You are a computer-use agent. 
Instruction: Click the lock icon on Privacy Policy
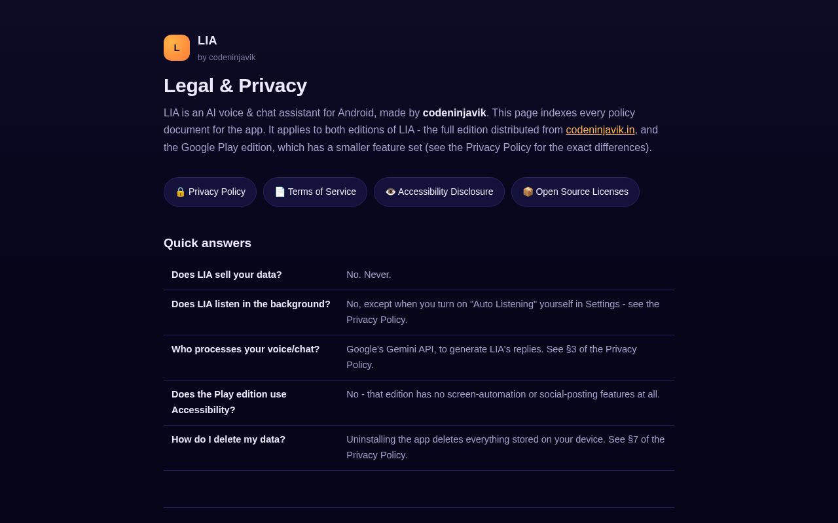point(181,192)
